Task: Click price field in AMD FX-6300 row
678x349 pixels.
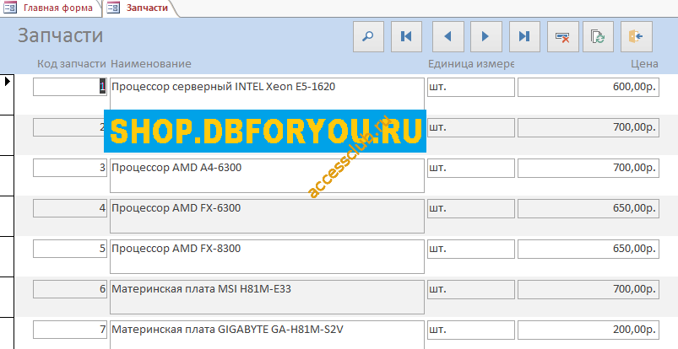Action: tap(589, 208)
